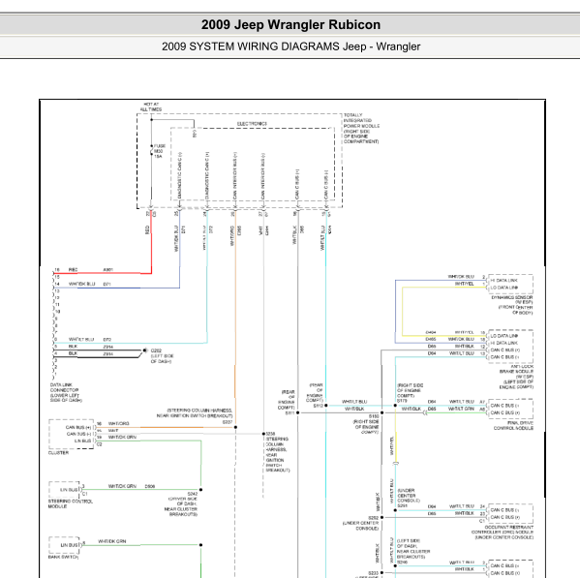This screenshot has height=578, width=580.
Task: Click the "BANK SWITCH" label
Action: (x=63, y=557)
